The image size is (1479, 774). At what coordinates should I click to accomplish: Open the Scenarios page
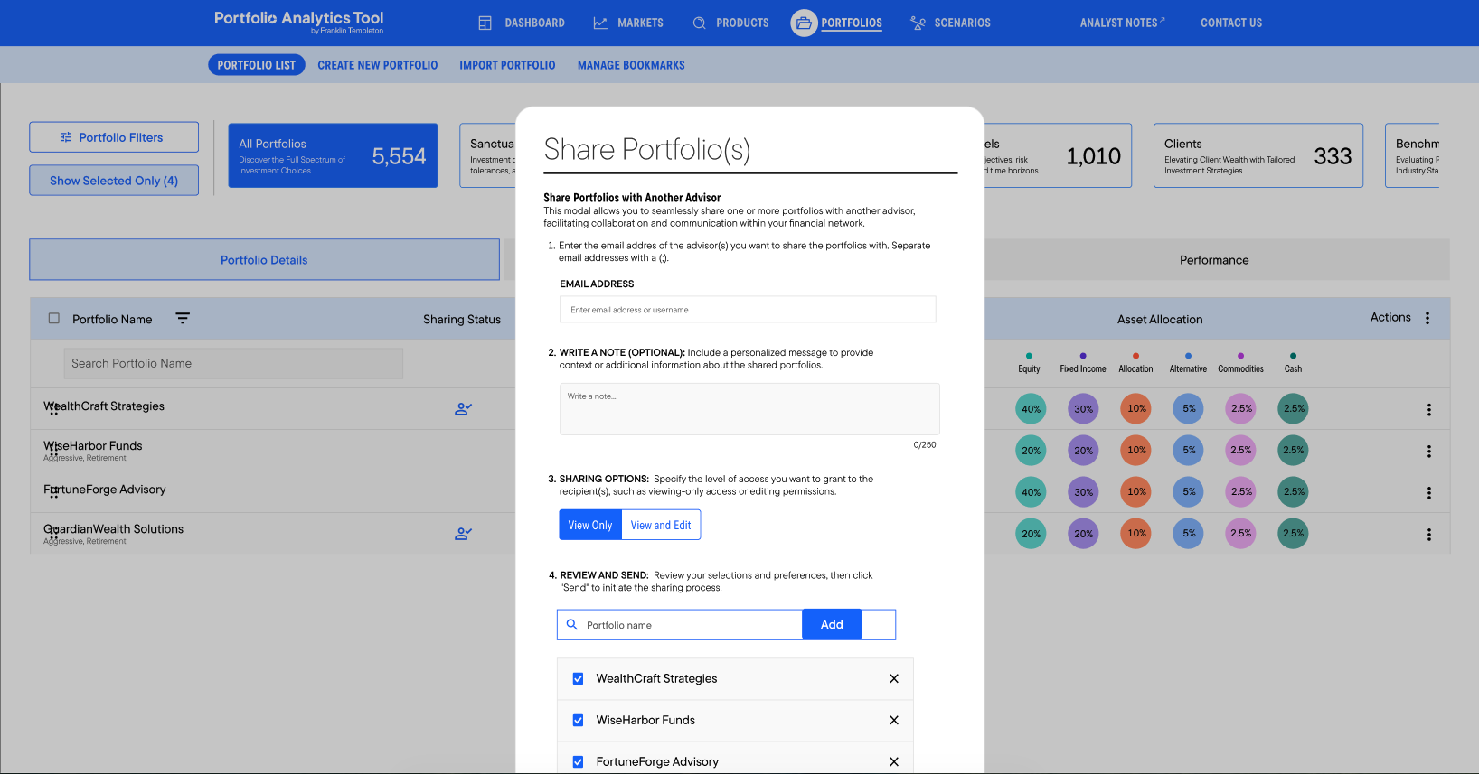pyautogui.click(x=962, y=23)
